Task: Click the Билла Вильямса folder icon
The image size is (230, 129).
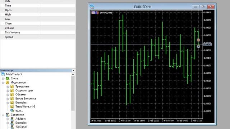Action: 12,99
